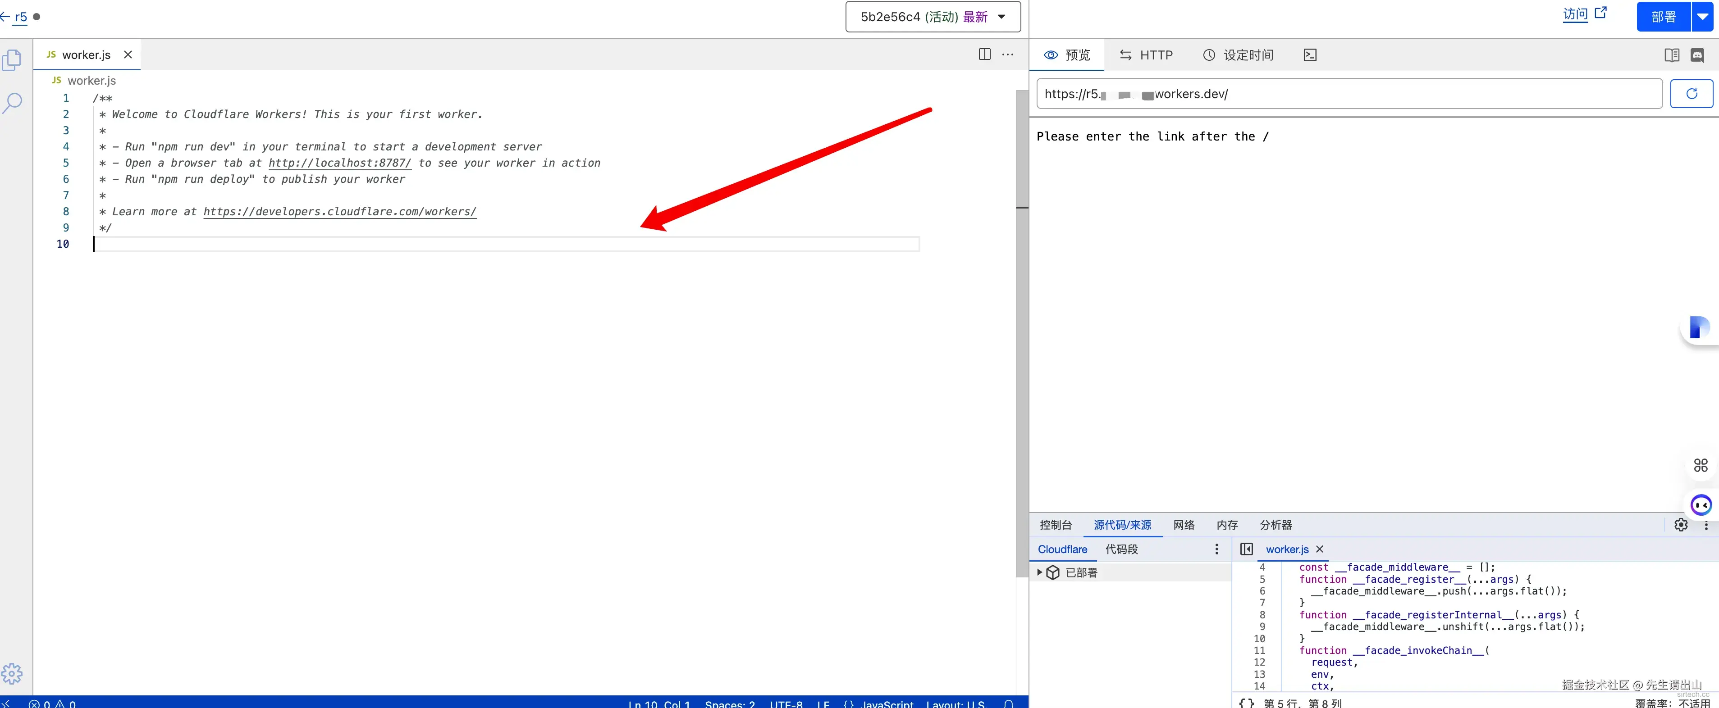Click errors and warnings status indicator
Screen dimensions: 1719x708
click(x=52, y=703)
